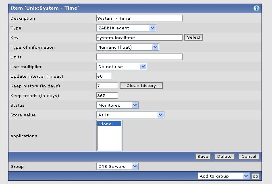The width and height of the screenshot is (272, 184).
Task: Click the 'Update interval (in sec)' label
Action: pos(37,76)
